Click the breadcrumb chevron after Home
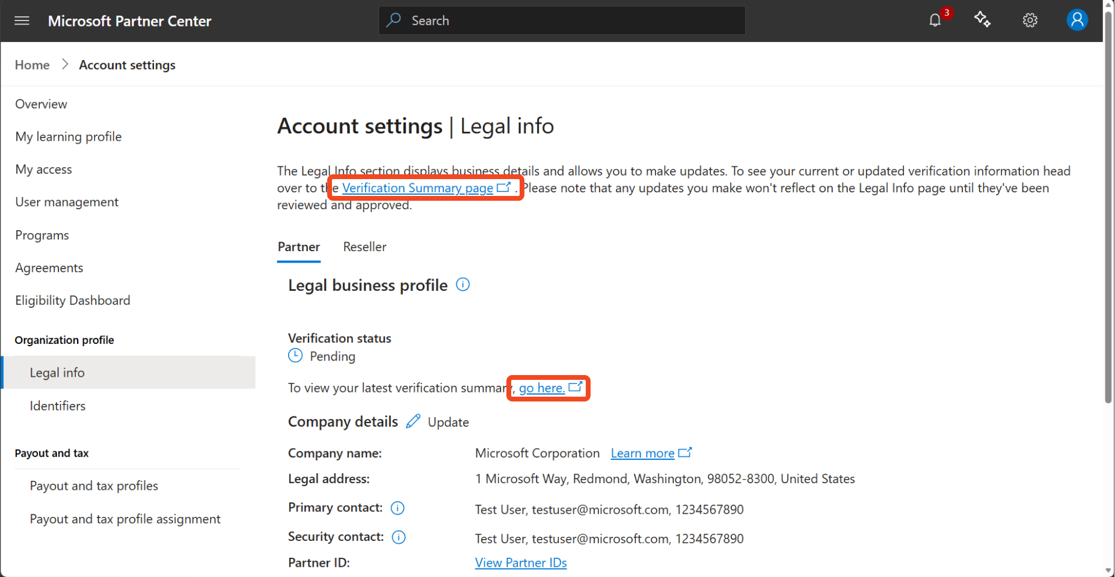The width and height of the screenshot is (1115, 577). pyautogui.click(x=65, y=64)
